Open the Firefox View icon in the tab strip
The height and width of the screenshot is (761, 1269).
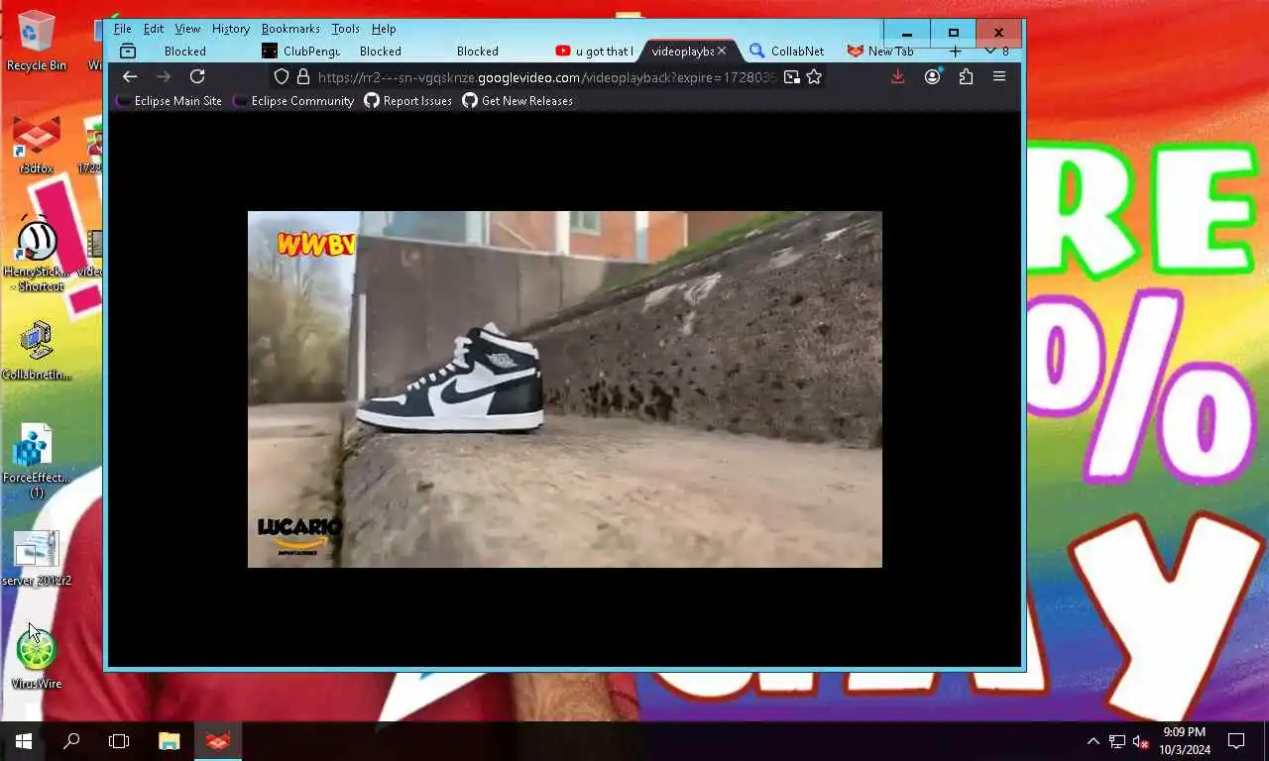pyautogui.click(x=127, y=51)
